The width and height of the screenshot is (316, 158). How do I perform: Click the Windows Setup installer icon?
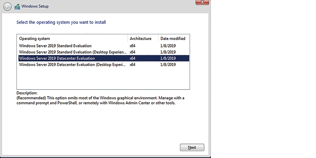click(17, 7)
